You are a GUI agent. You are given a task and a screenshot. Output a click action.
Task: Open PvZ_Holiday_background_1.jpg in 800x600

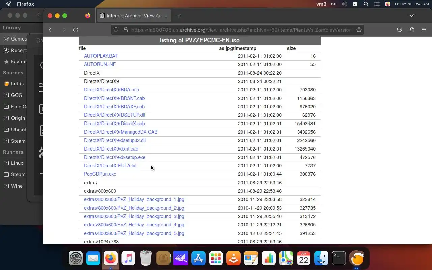coord(134,199)
